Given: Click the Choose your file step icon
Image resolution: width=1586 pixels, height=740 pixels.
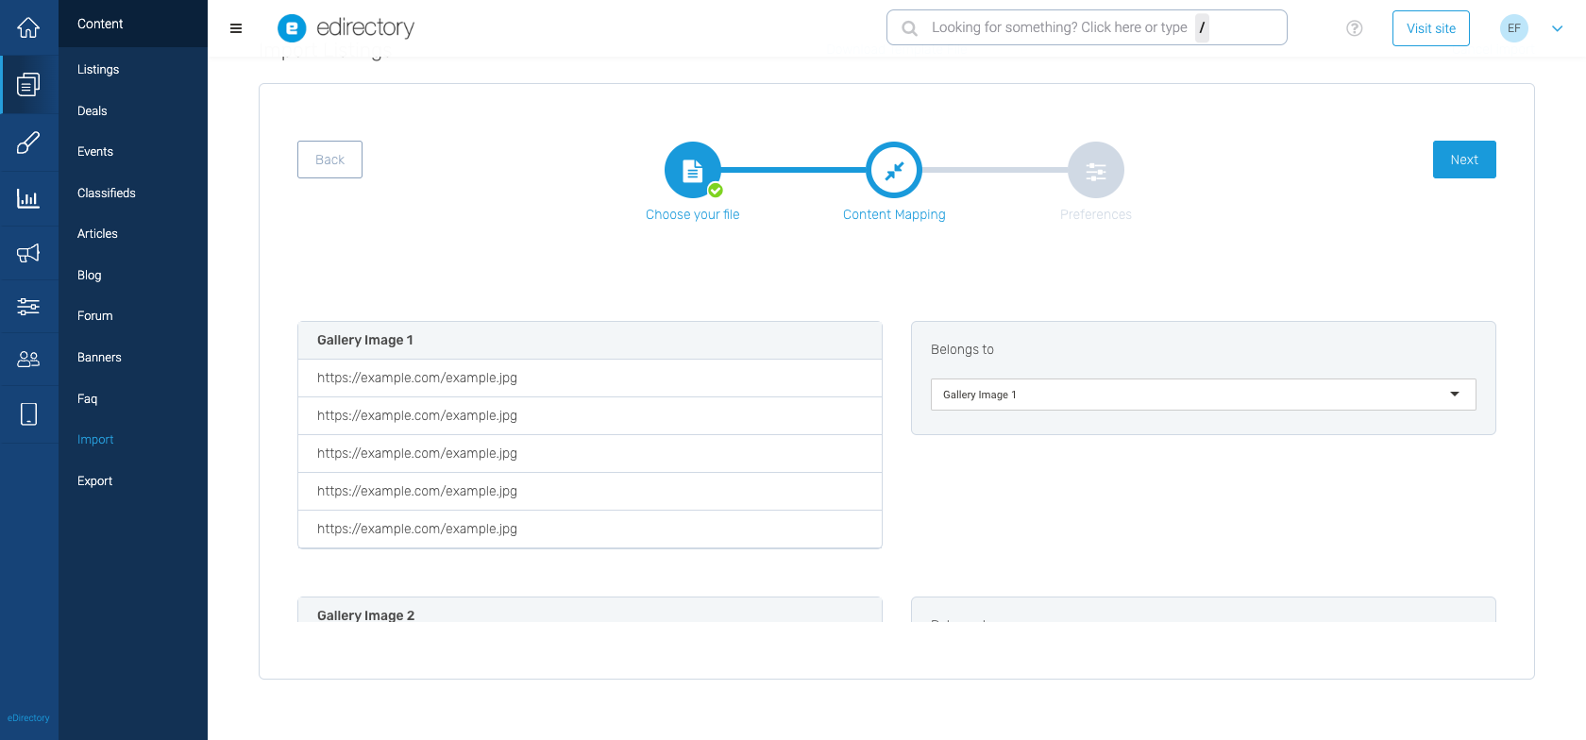Looking at the screenshot, I should point(692,170).
